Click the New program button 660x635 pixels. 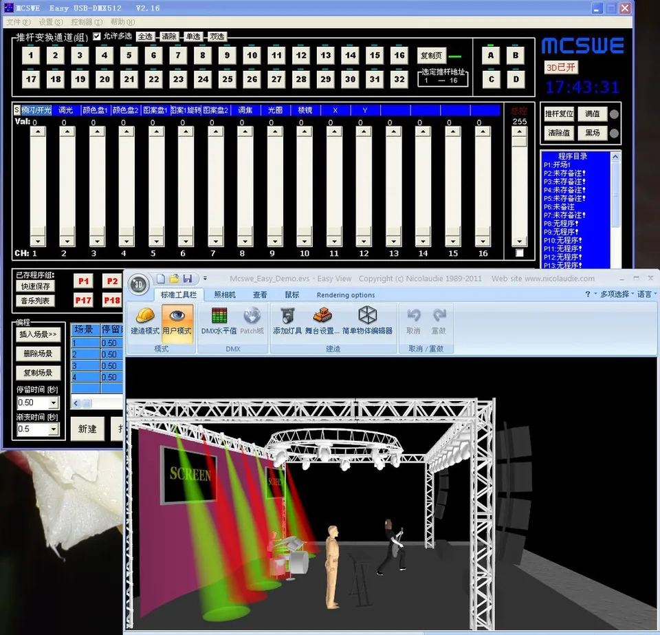pyautogui.click(x=87, y=429)
